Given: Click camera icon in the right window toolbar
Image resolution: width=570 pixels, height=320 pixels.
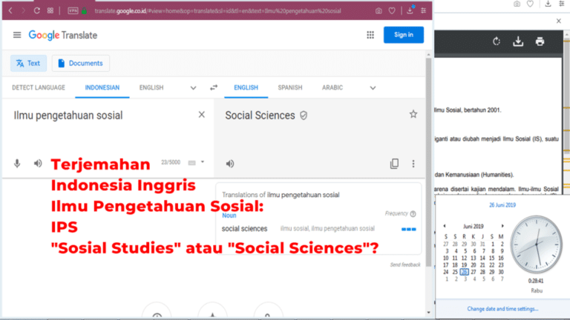Looking at the screenshot, I should click(x=517, y=4).
